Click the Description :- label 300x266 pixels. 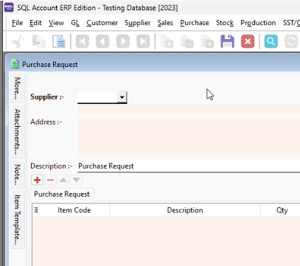click(x=52, y=166)
